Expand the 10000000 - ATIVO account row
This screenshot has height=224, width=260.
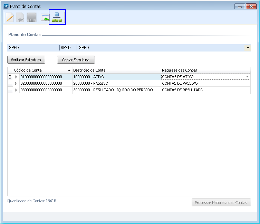pos(16,77)
